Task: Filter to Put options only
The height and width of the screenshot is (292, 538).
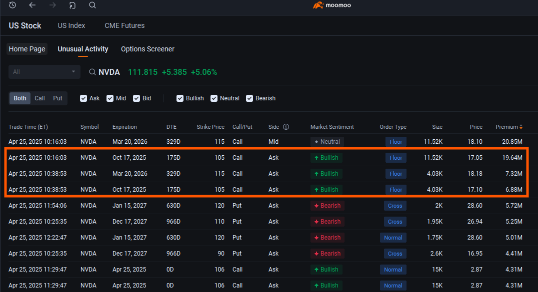Action: pos(57,98)
